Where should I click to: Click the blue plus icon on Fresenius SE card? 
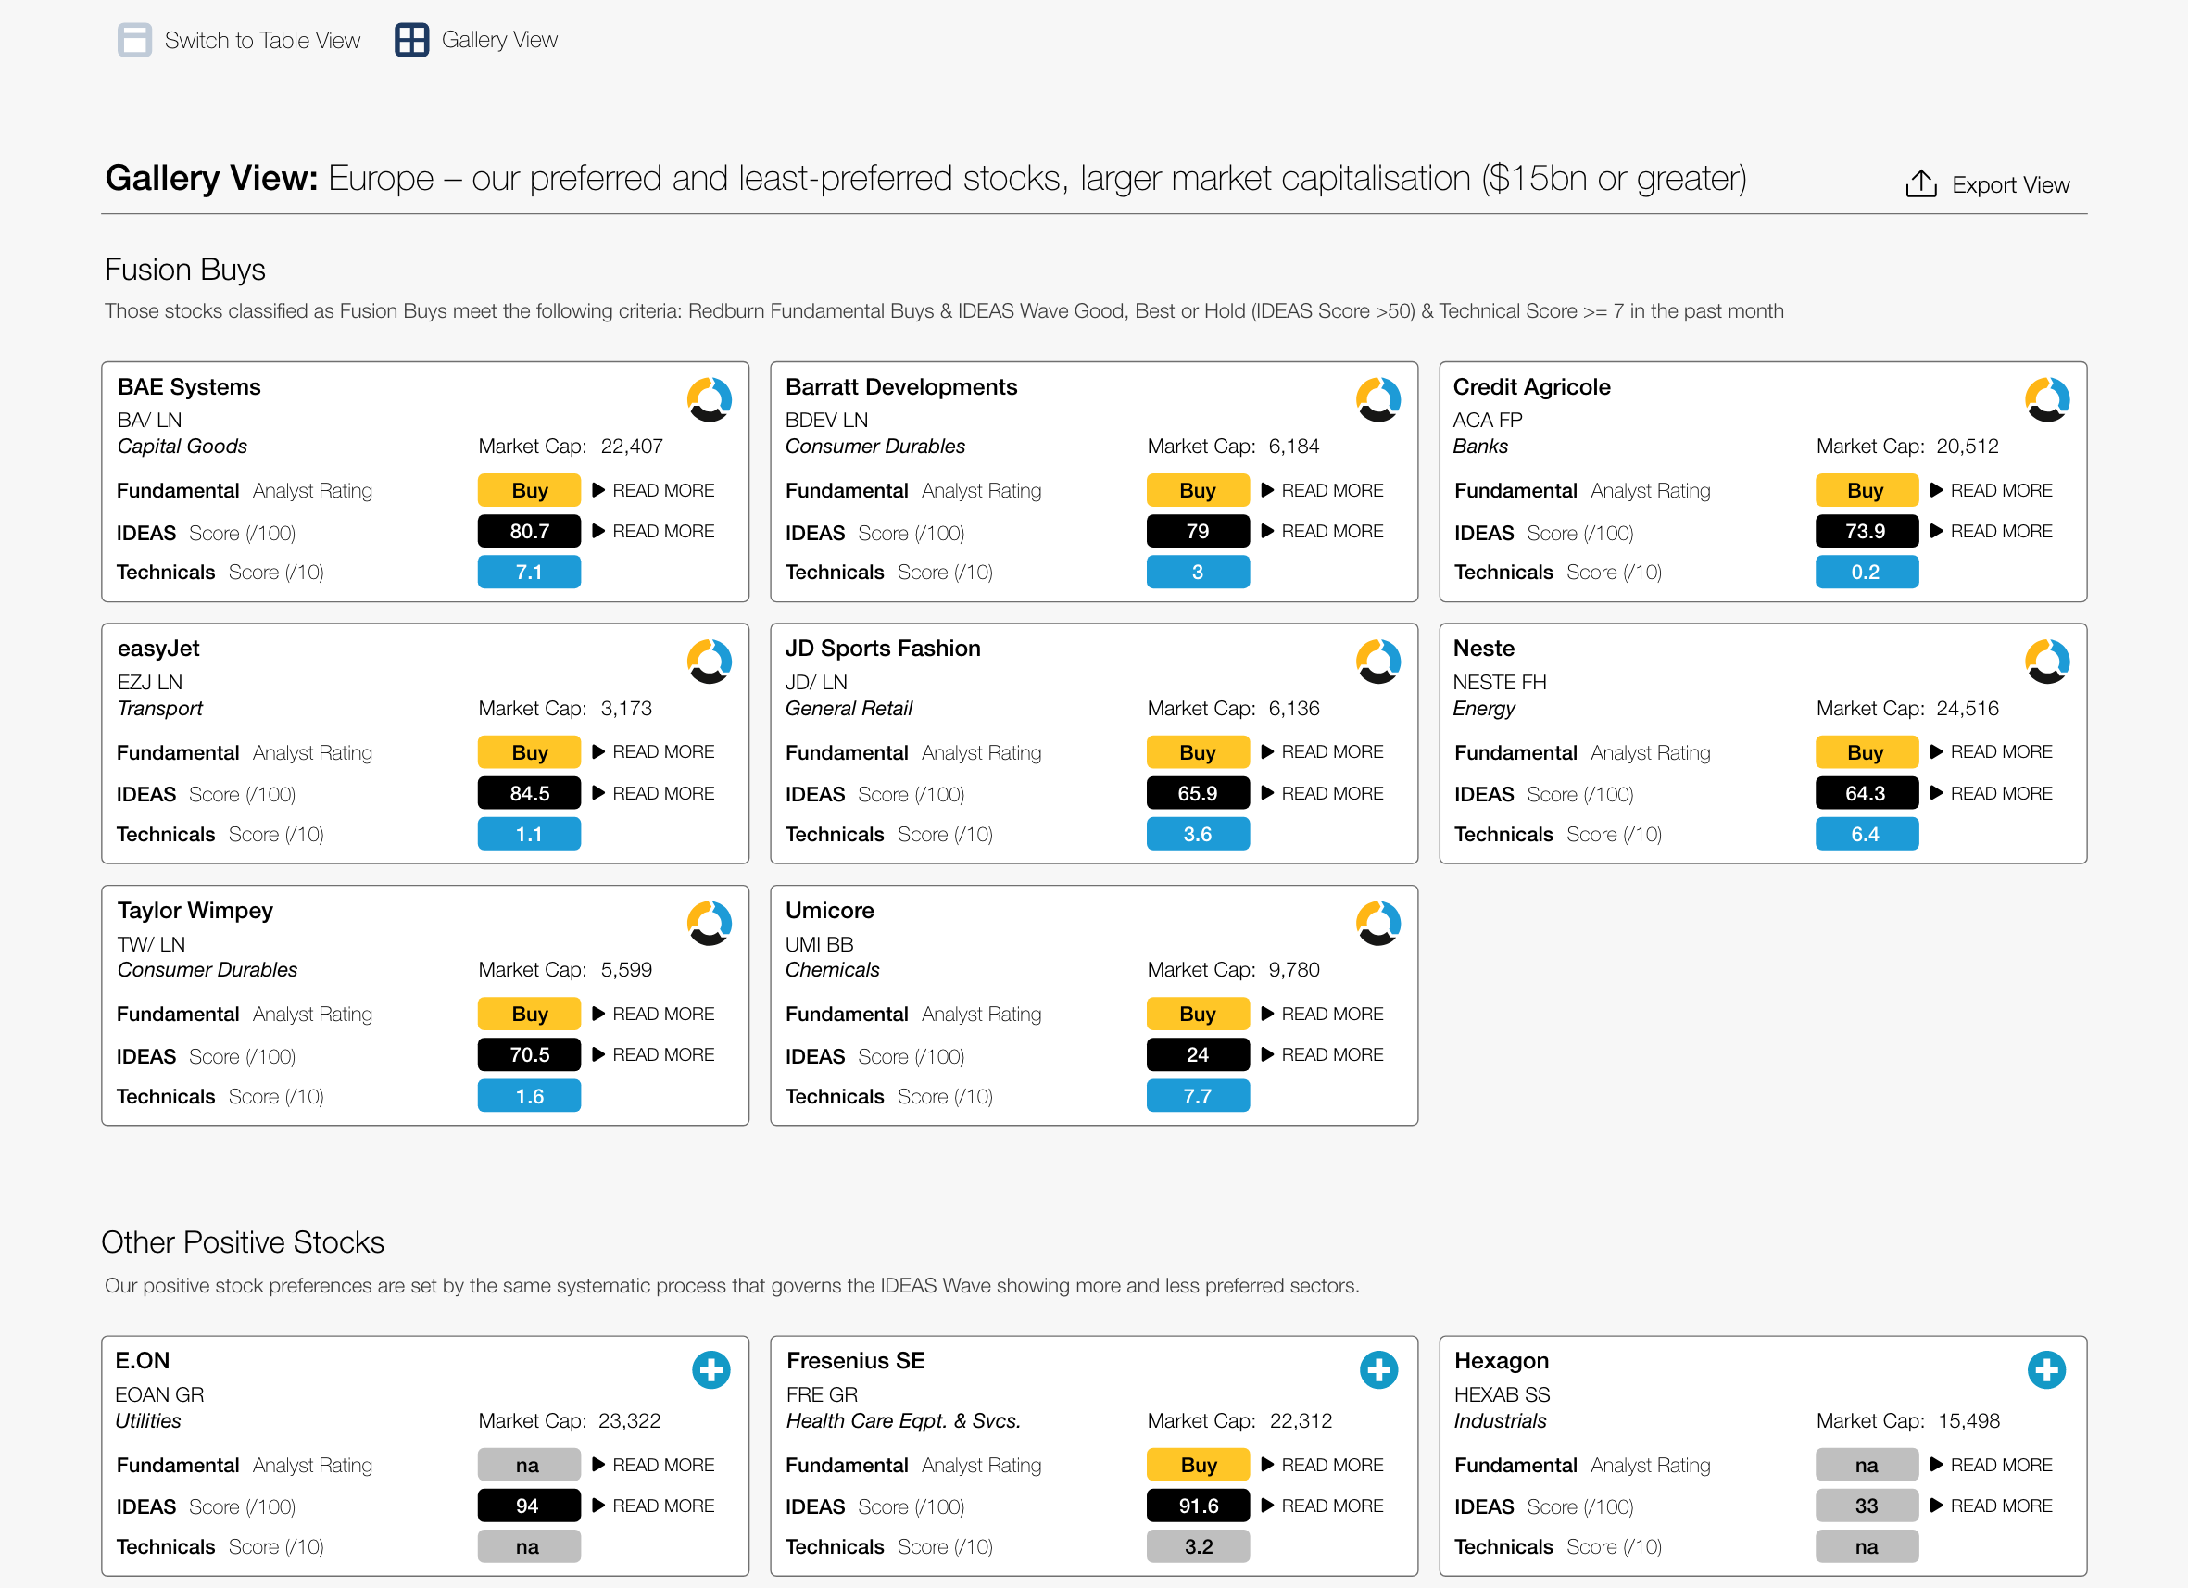[1379, 1370]
